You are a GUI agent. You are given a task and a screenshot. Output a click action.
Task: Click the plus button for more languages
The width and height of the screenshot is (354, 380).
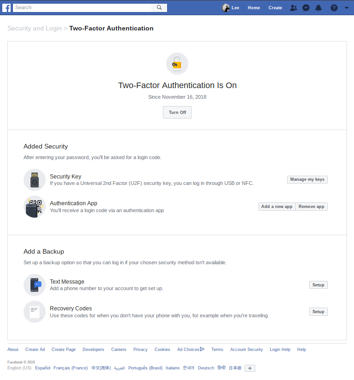250,368
